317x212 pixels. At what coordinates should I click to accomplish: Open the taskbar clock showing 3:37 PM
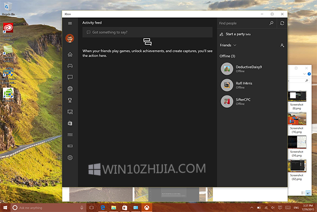coord(308,208)
